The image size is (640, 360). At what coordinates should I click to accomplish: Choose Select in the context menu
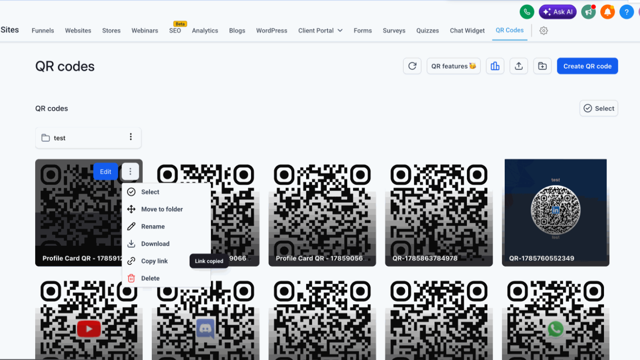tap(166, 192)
